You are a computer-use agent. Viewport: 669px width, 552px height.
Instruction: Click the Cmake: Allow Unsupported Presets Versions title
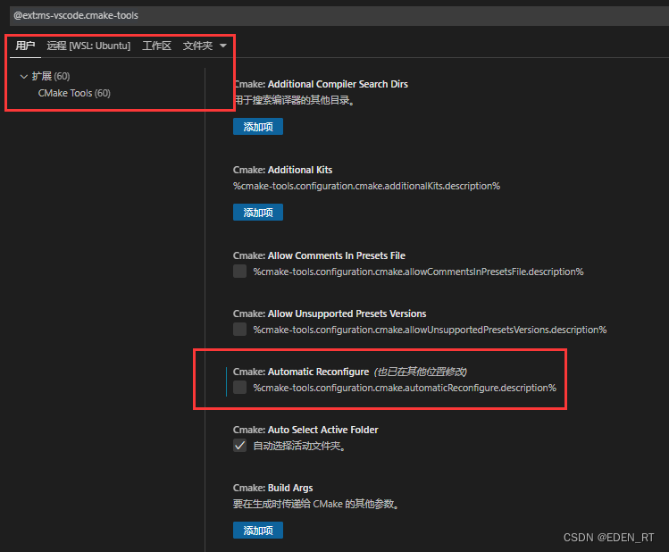pyautogui.click(x=330, y=314)
